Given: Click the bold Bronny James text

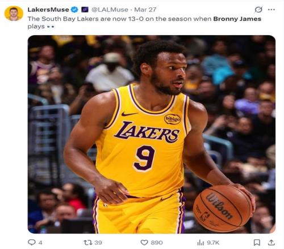Looking at the screenshot, I should click(x=237, y=19).
